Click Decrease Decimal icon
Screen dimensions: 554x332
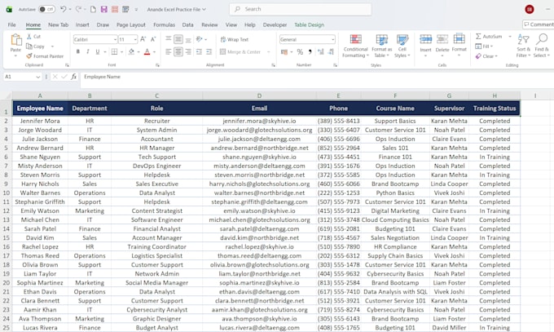[331, 52]
